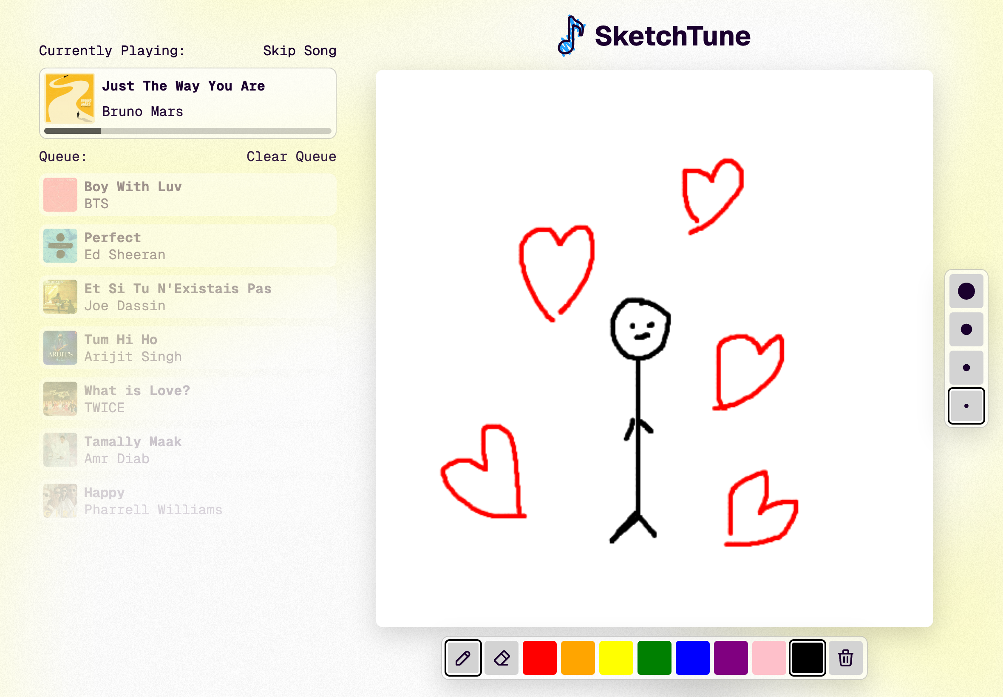
Task: Clear the song queue
Action: tap(291, 156)
